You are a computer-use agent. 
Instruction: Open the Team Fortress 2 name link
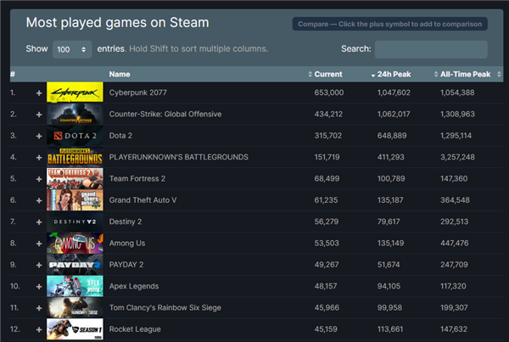[x=137, y=178]
